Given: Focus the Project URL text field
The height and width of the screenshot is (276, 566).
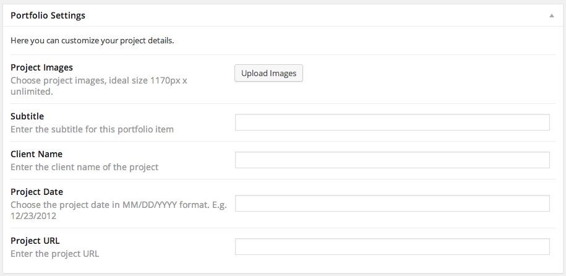Looking at the screenshot, I should (x=392, y=246).
